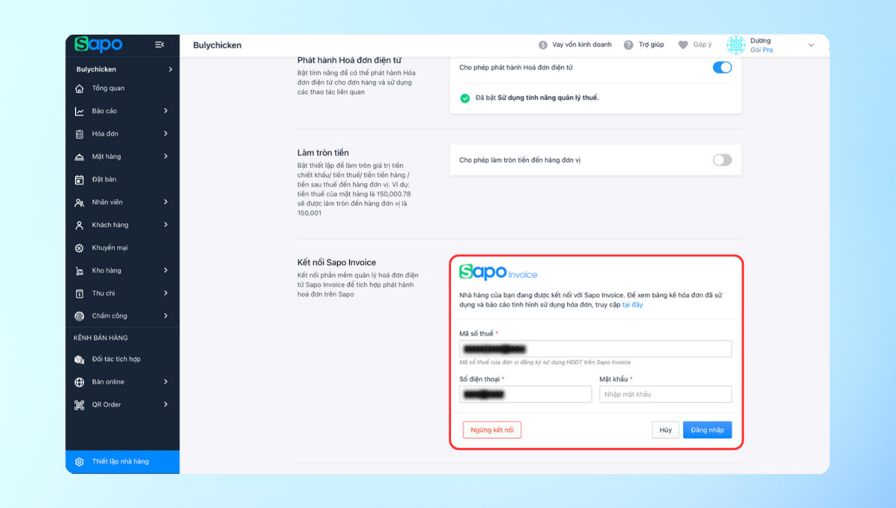The height and width of the screenshot is (508, 896).
Task: Click the Đăng nhập button
Action: [x=708, y=429]
